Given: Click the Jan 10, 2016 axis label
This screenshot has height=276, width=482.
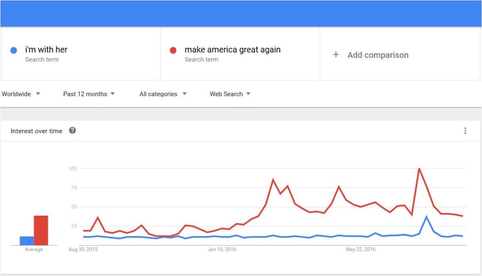Looking at the screenshot, I should [x=222, y=249].
